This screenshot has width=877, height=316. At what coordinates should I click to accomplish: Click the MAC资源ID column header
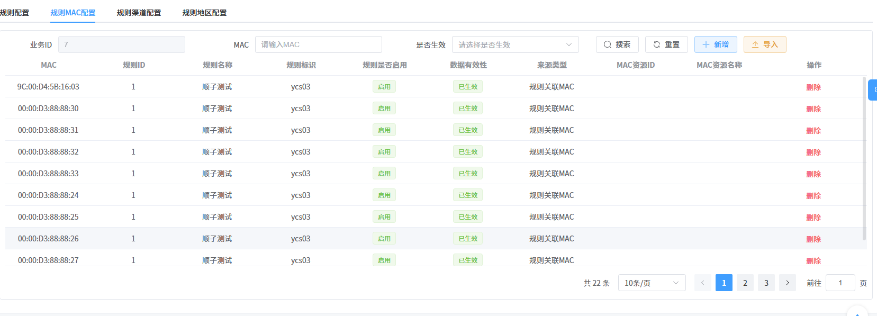636,65
